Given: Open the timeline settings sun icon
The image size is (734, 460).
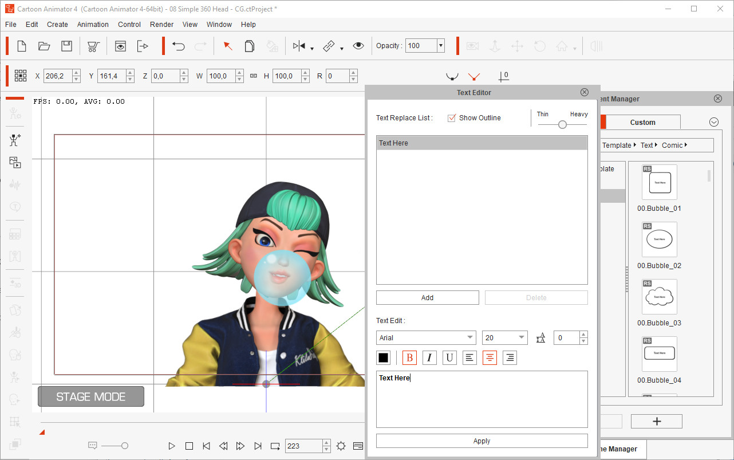Looking at the screenshot, I should click(341, 446).
